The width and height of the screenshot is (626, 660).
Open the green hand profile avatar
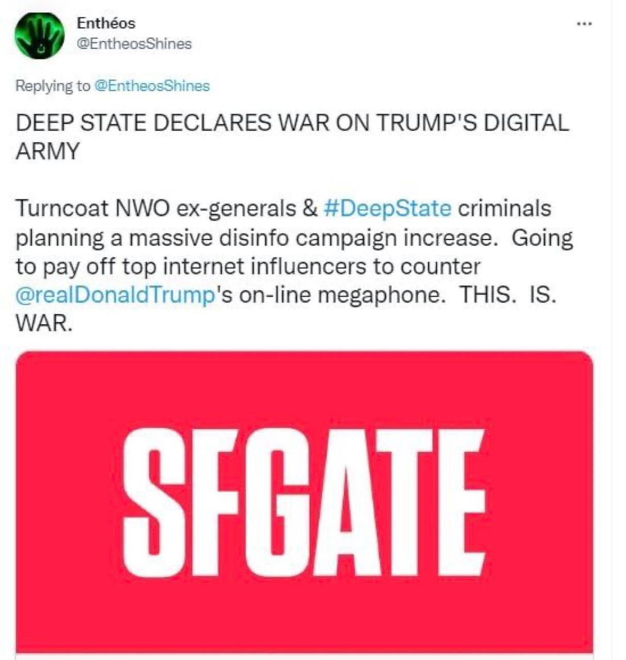click(39, 35)
